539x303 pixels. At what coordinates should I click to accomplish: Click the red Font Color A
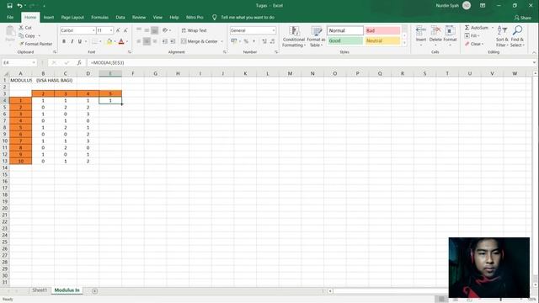(x=121, y=41)
